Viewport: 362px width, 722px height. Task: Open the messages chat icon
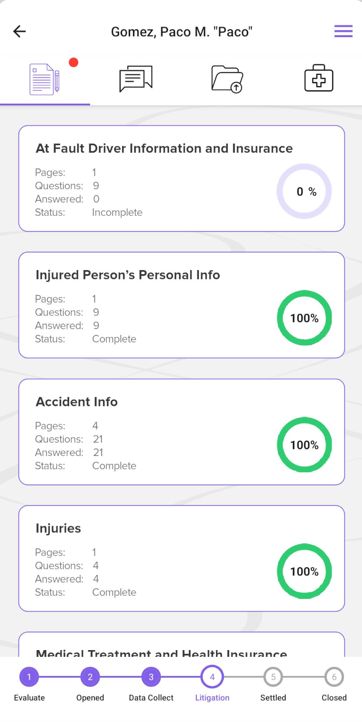click(136, 78)
